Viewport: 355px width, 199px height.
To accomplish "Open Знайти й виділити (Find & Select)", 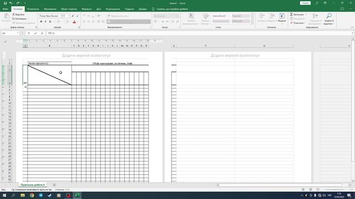I will tap(328, 19).
